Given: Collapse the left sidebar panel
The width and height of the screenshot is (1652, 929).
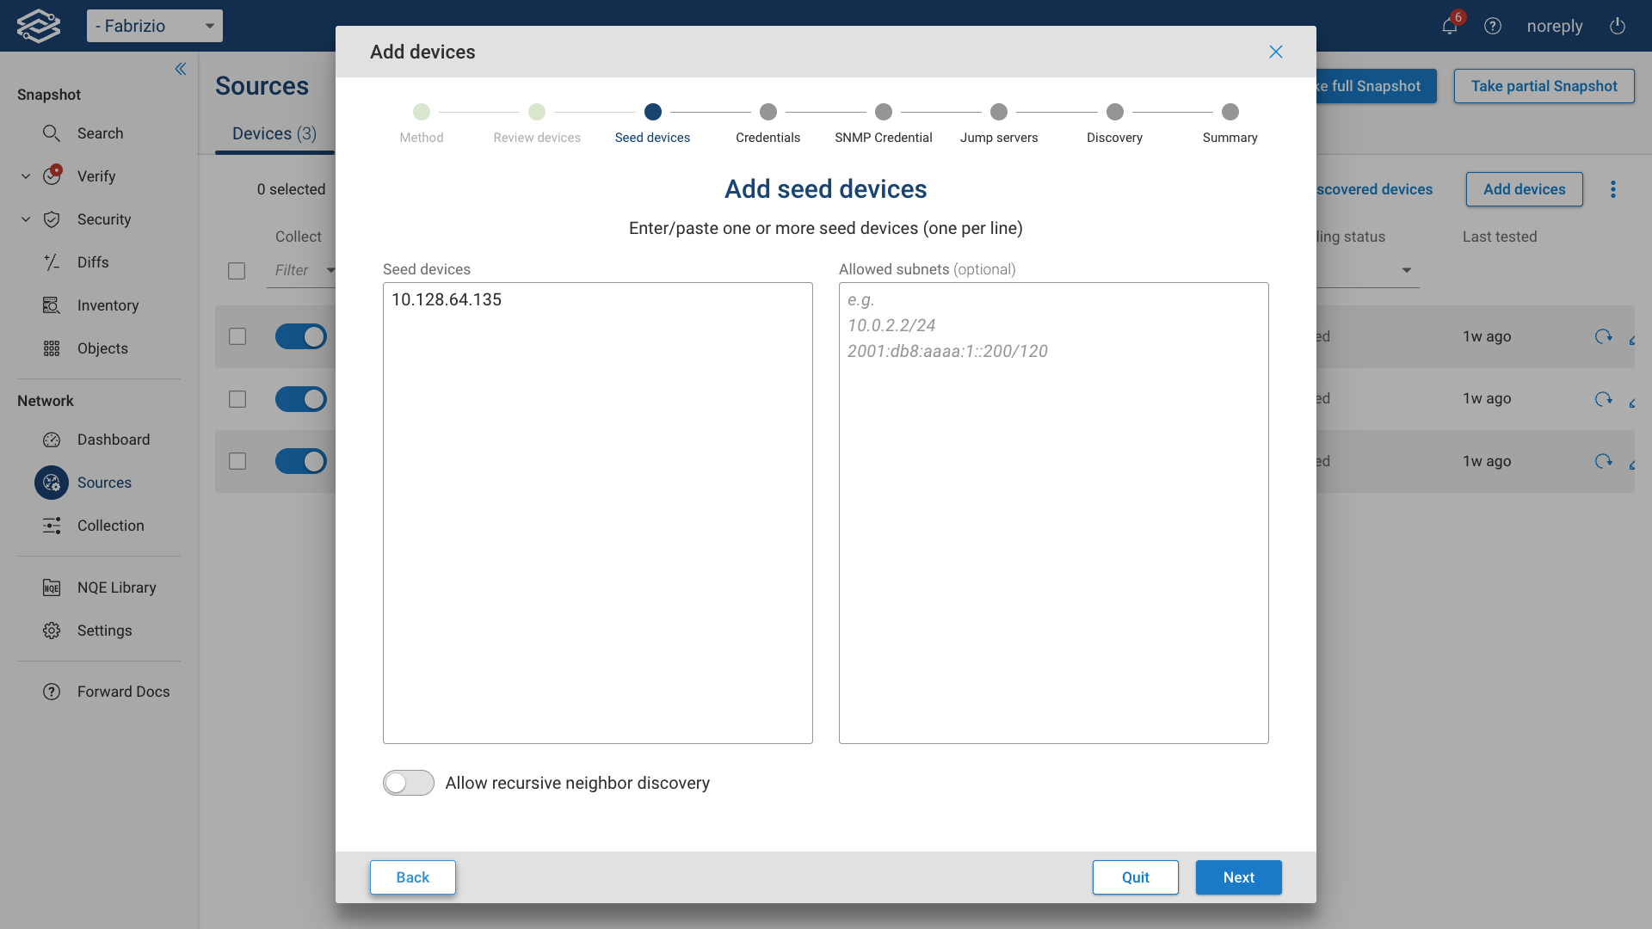Looking at the screenshot, I should 181,69.
